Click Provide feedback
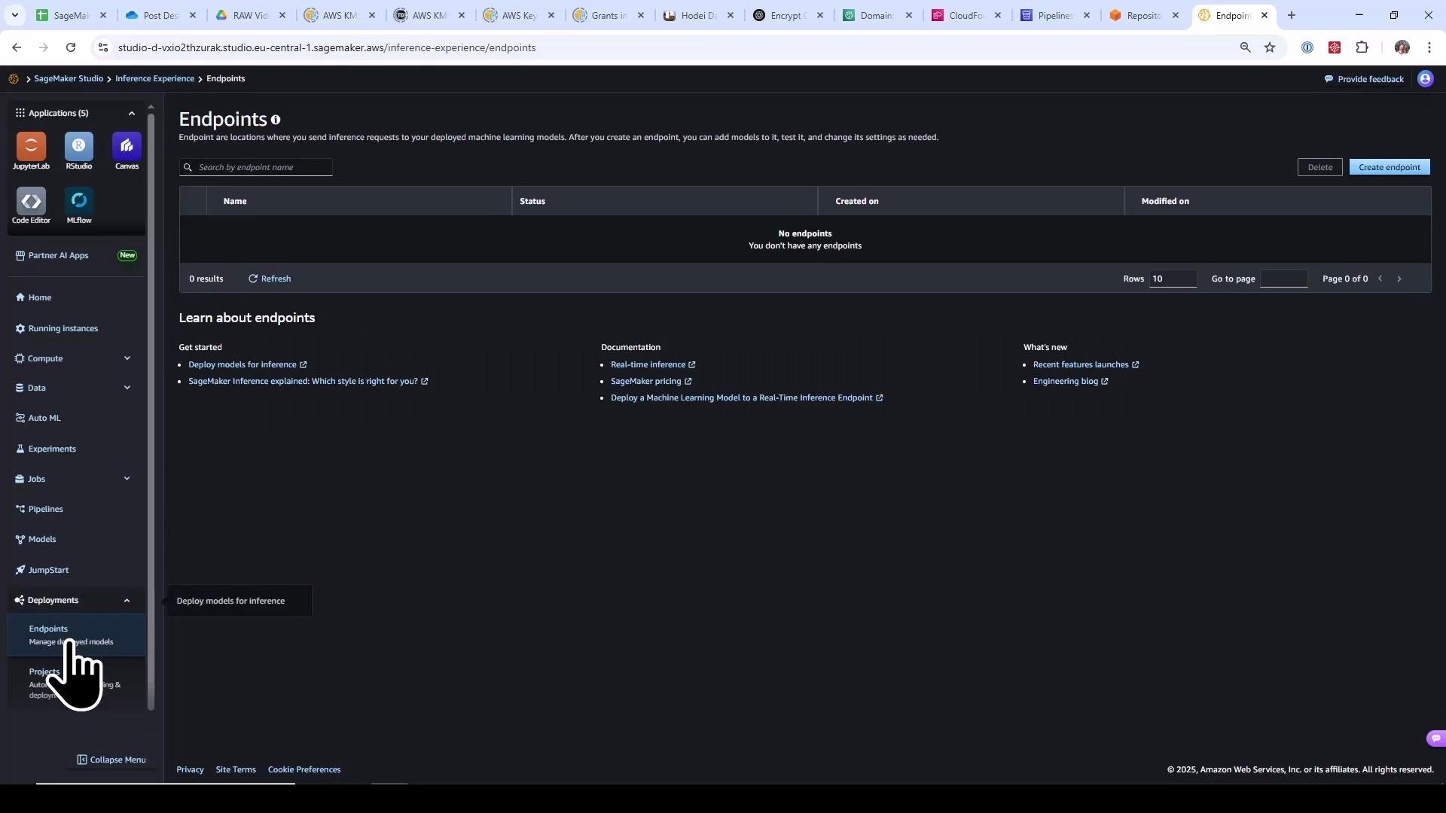Image resolution: width=1446 pixels, height=813 pixels. point(1364,79)
